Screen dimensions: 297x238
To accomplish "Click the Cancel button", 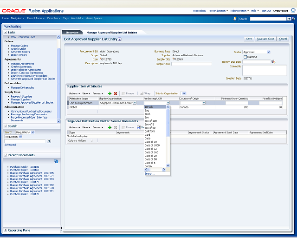I will (283, 39).
